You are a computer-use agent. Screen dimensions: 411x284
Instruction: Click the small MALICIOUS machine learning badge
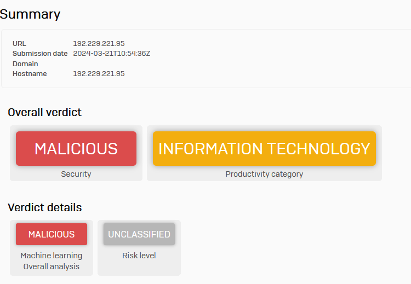52,234
